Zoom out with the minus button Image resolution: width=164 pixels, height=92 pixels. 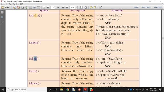63,7
